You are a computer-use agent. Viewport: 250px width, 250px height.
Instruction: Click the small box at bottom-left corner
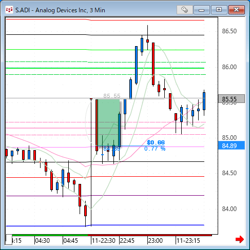(x=9, y=240)
